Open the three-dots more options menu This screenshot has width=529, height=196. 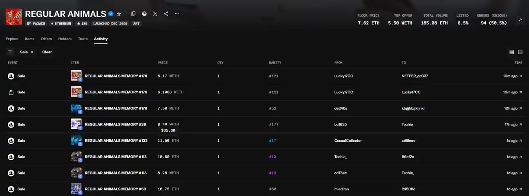coord(177,14)
